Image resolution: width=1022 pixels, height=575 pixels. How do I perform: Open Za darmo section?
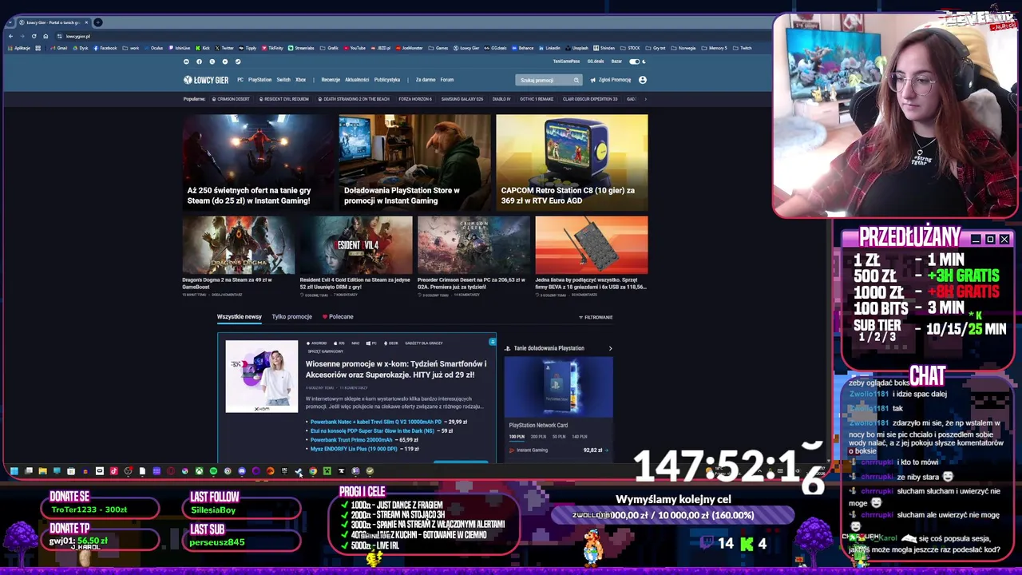pyautogui.click(x=426, y=80)
